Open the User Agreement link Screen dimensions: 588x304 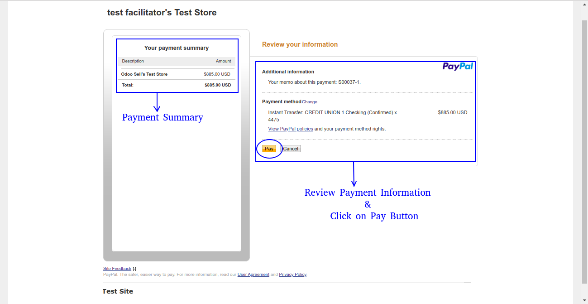(x=253, y=275)
